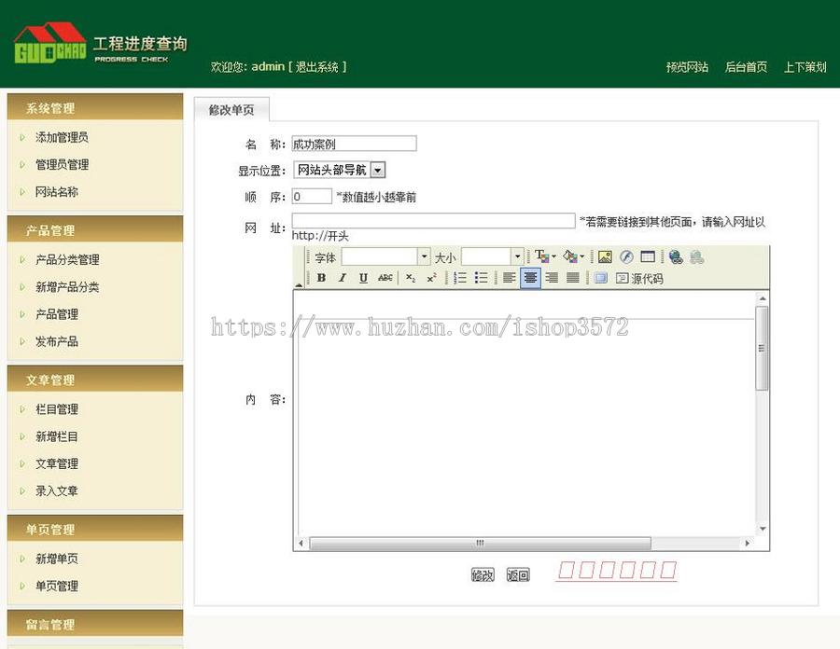Insert image into editor
840x649 pixels.
(x=605, y=256)
